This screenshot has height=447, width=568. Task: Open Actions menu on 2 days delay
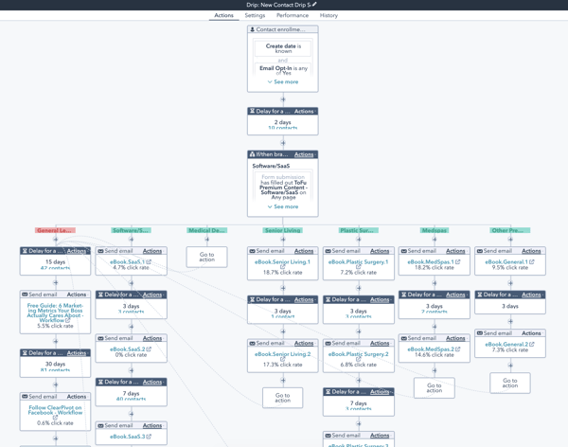[304, 112]
